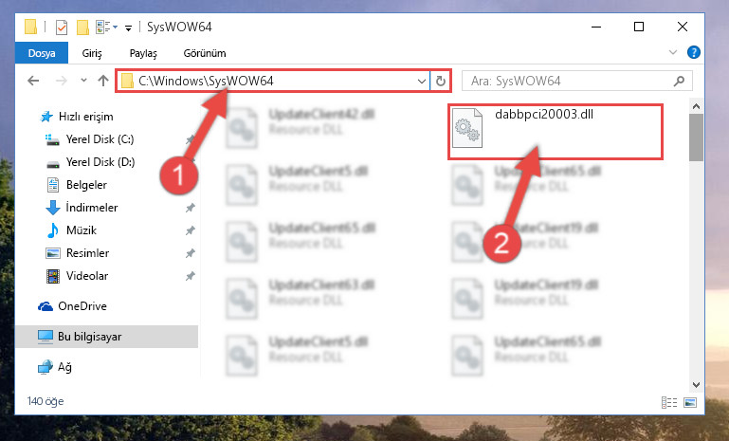The height and width of the screenshot is (441, 729).
Task: Click the Properties checkmark icon in title bar
Action: point(62,27)
